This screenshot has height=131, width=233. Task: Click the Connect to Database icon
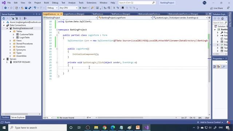[x=13, y=19]
